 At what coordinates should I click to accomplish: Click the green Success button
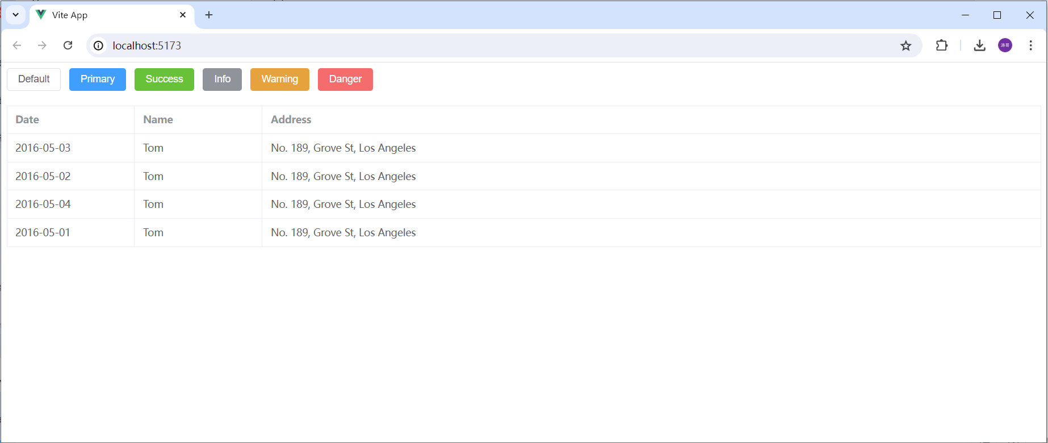(164, 79)
